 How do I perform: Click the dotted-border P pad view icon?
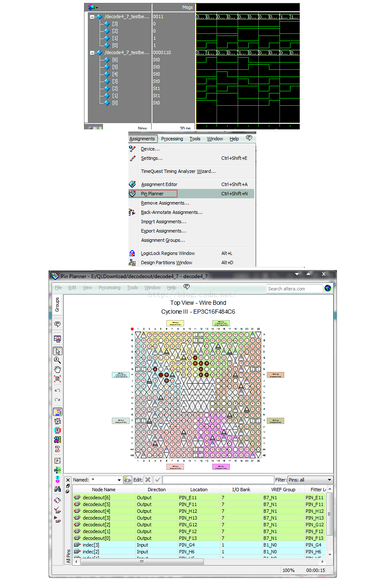pyautogui.click(x=57, y=461)
